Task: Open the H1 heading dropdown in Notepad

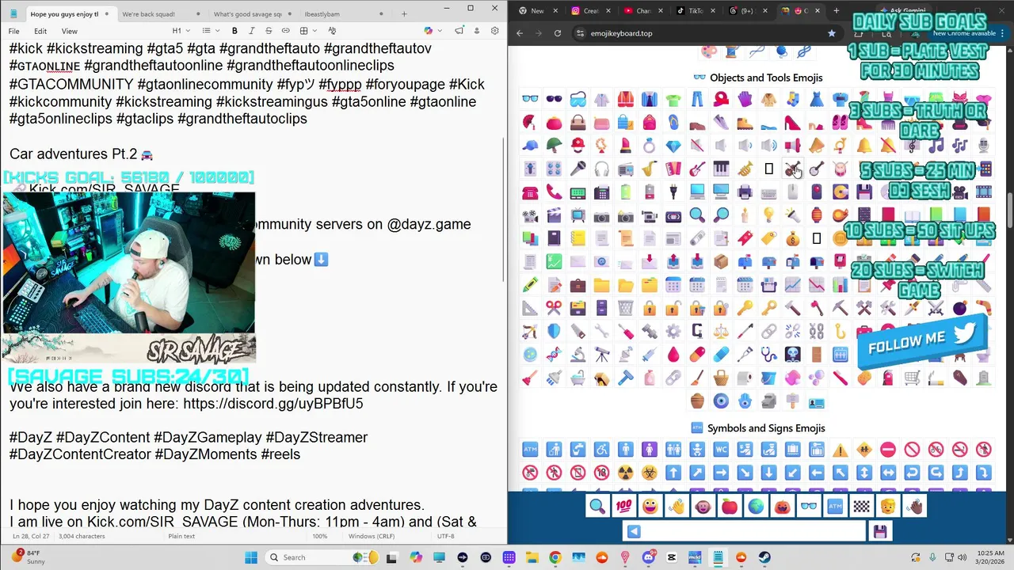Action: click(x=181, y=30)
